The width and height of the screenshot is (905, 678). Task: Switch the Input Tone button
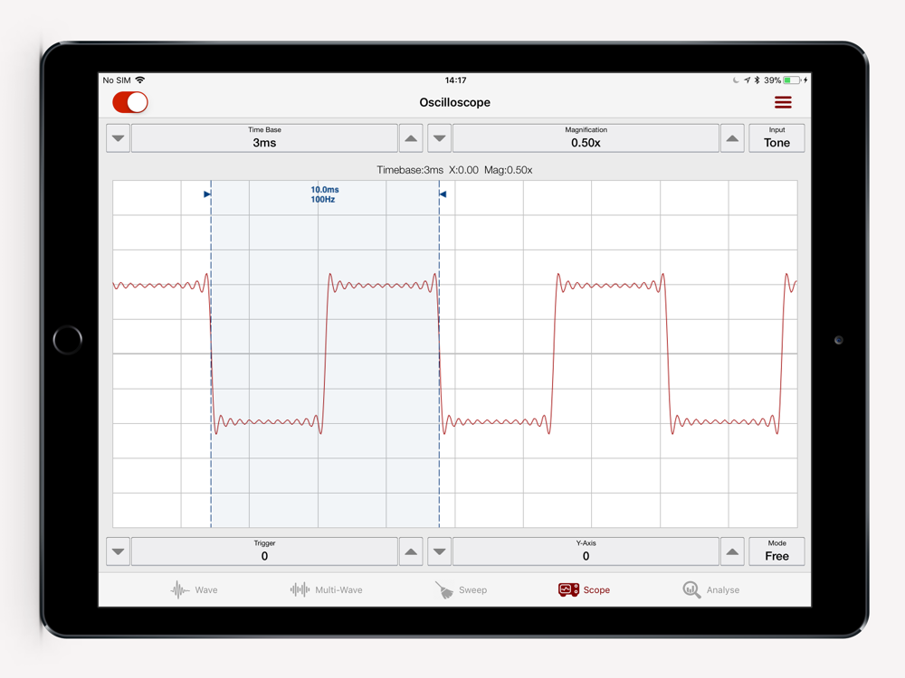tap(776, 138)
